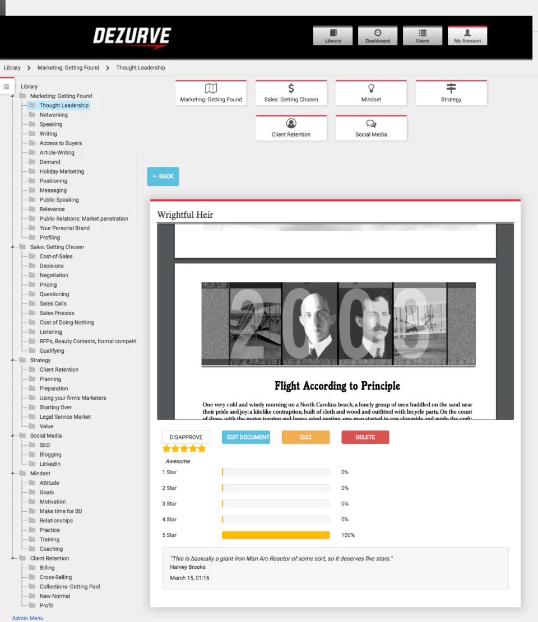This screenshot has height=622, width=538.
Task: Click the Library breadcrumb link
Action: [x=12, y=68]
